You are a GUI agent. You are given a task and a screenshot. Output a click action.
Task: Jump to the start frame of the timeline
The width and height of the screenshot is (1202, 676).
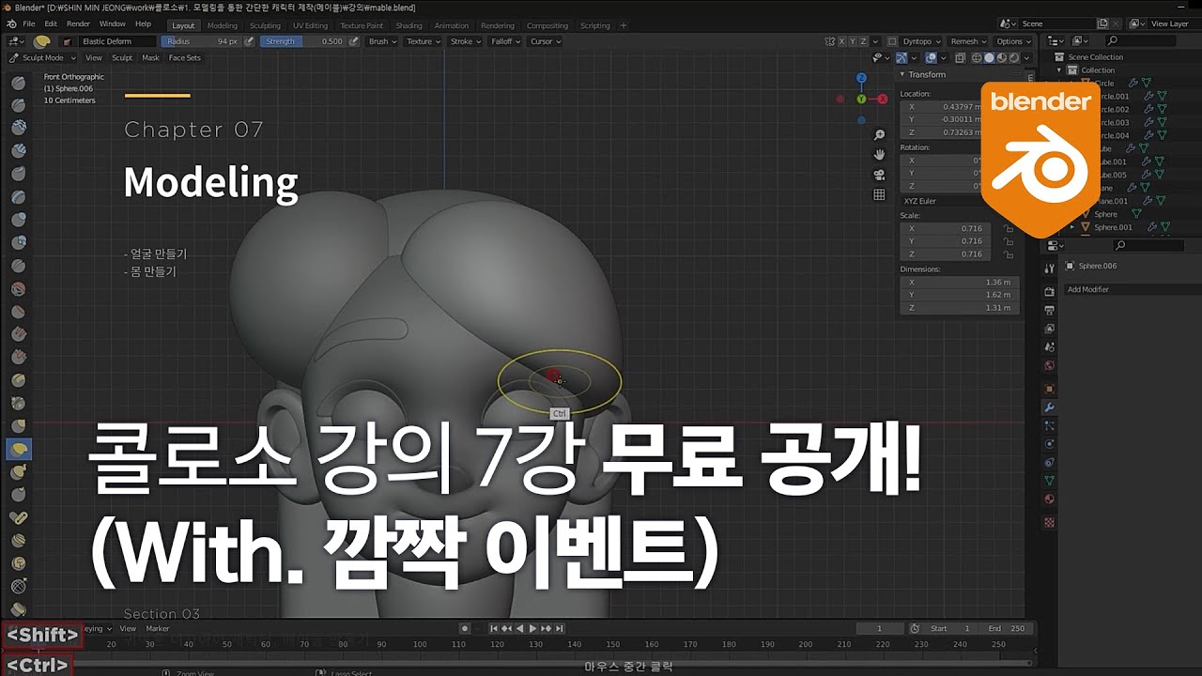(x=495, y=628)
